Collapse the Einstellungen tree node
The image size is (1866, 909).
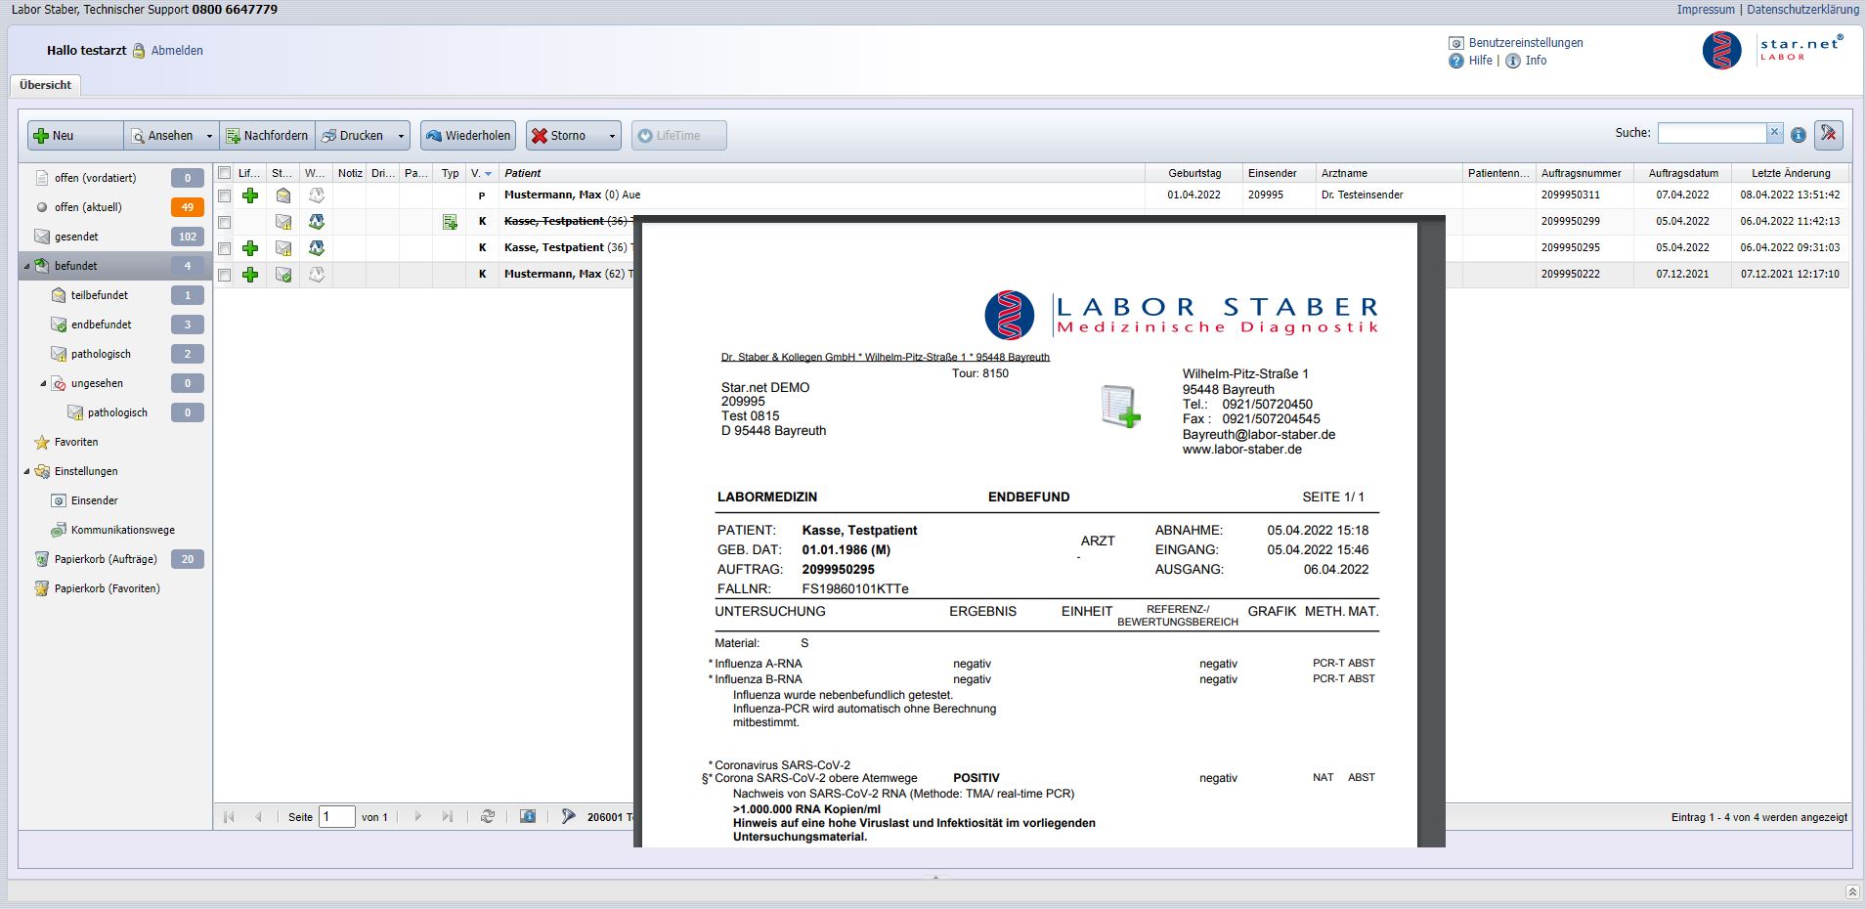[x=26, y=471]
